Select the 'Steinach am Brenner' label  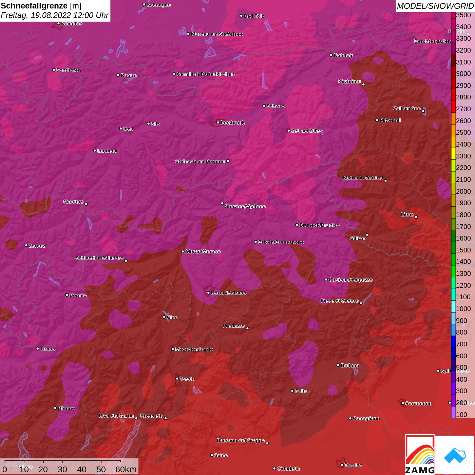pos(200,161)
